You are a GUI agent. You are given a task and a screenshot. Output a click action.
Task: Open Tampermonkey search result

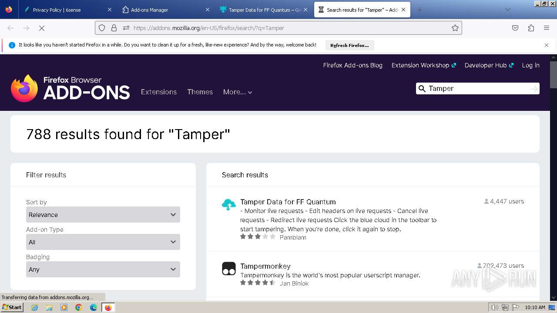pyautogui.click(x=265, y=266)
